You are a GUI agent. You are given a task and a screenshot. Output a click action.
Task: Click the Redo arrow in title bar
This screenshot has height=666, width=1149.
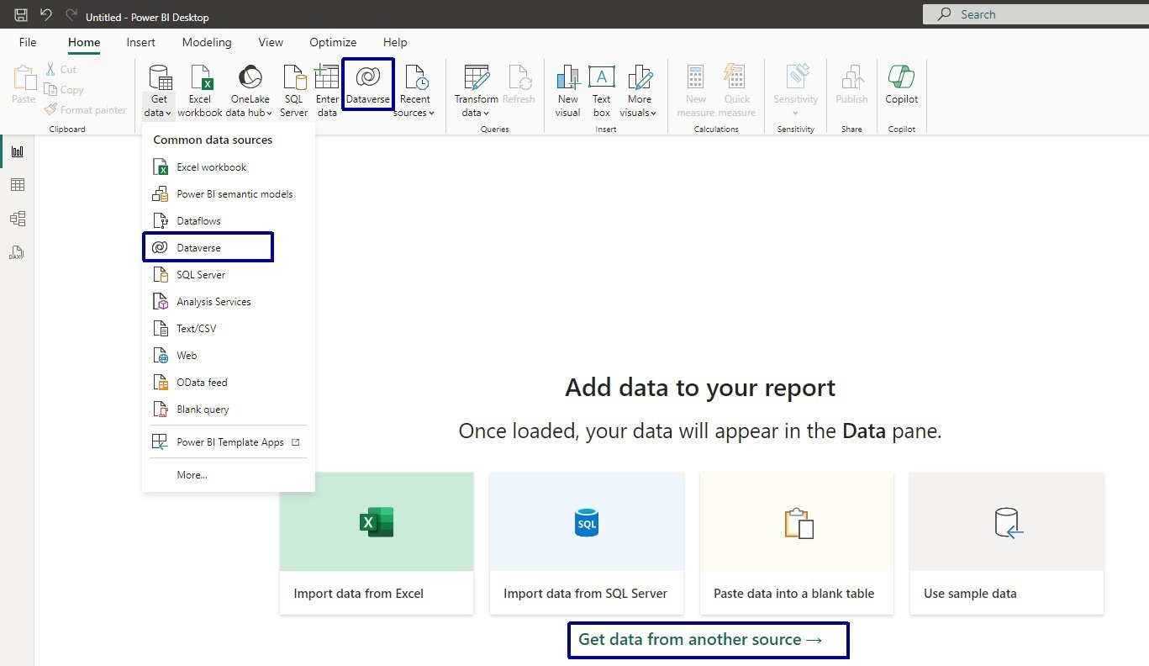click(71, 15)
